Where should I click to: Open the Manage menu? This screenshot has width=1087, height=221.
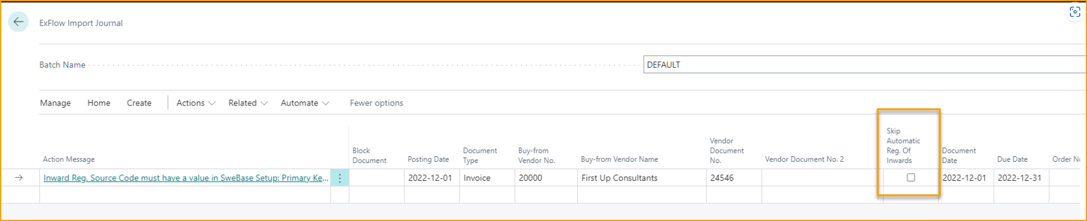coord(55,103)
